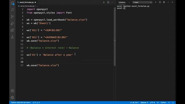The height and width of the screenshot is (104, 185).
Task: Click 'load_workbook' on line 4
Action: coord(55,20)
